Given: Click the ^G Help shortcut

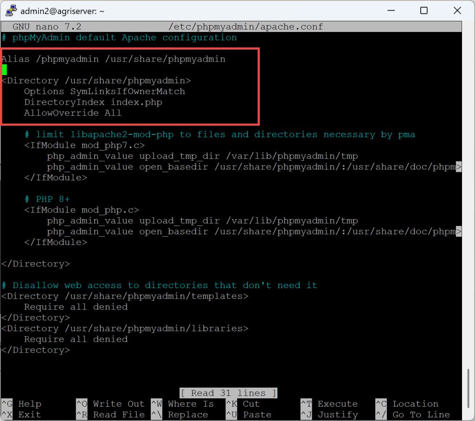Looking at the screenshot, I should 21,404.
